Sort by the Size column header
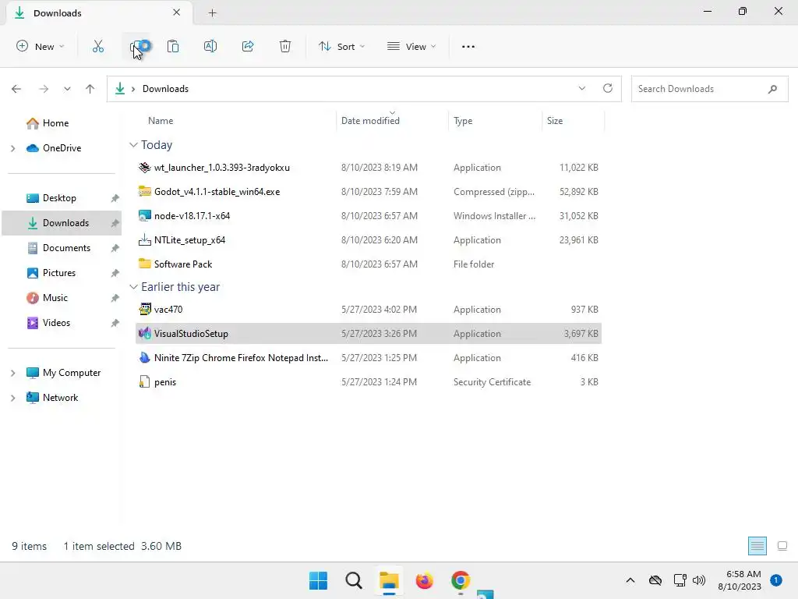This screenshot has height=599, width=798. coord(555,121)
